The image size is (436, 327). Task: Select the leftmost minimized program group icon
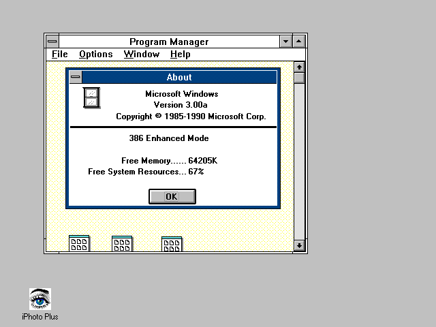coord(79,244)
